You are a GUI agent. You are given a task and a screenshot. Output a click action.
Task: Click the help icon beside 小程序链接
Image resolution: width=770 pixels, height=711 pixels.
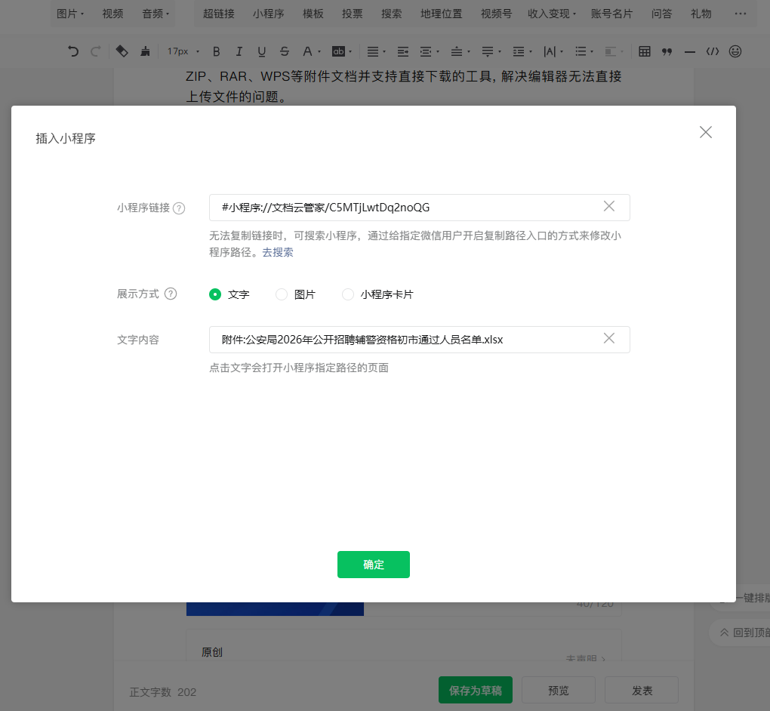click(179, 208)
